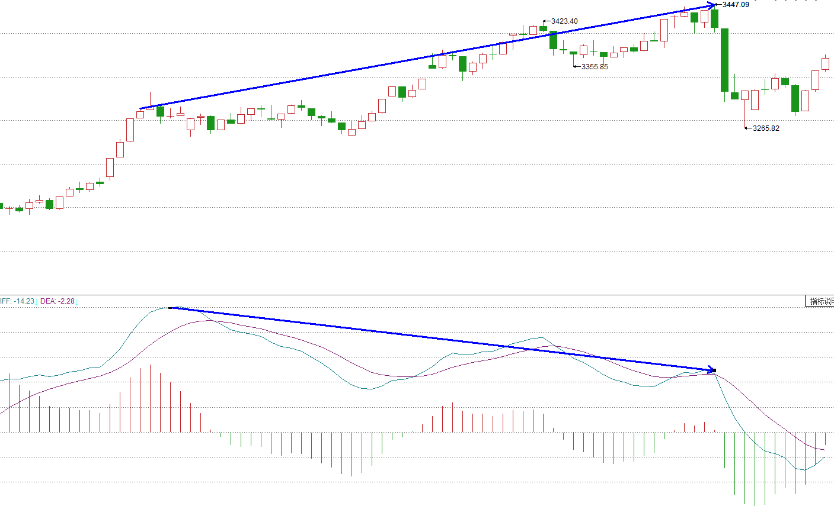Select the 3447.09 high price label
Image resolution: width=834 pixels, height=506 pixels.
click(x=736, y=5)
